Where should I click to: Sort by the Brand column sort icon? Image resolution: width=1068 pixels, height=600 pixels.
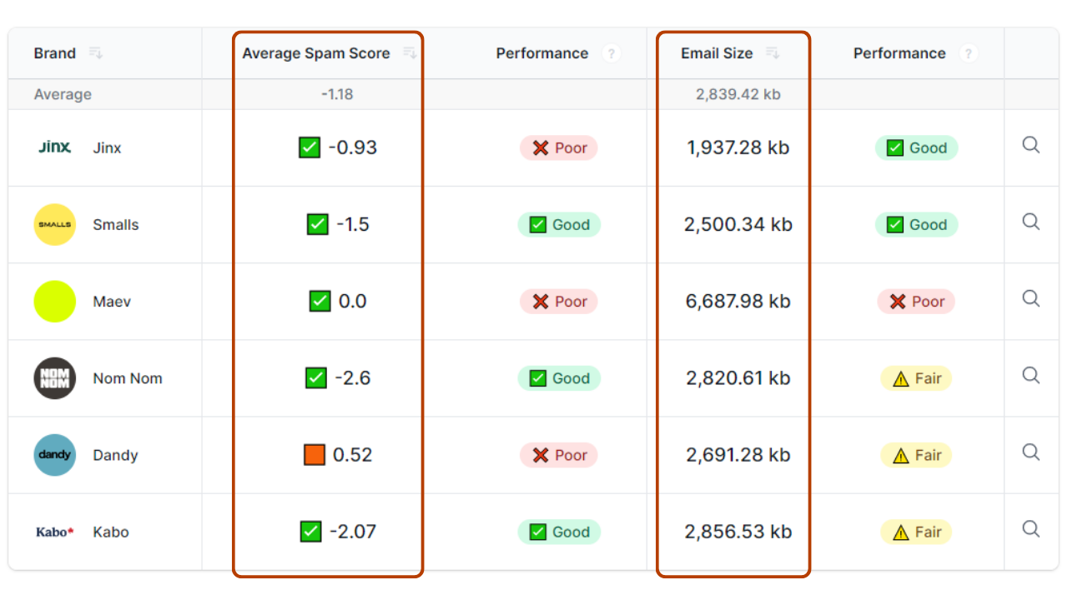pyautogui.click(x=96, y=53)
